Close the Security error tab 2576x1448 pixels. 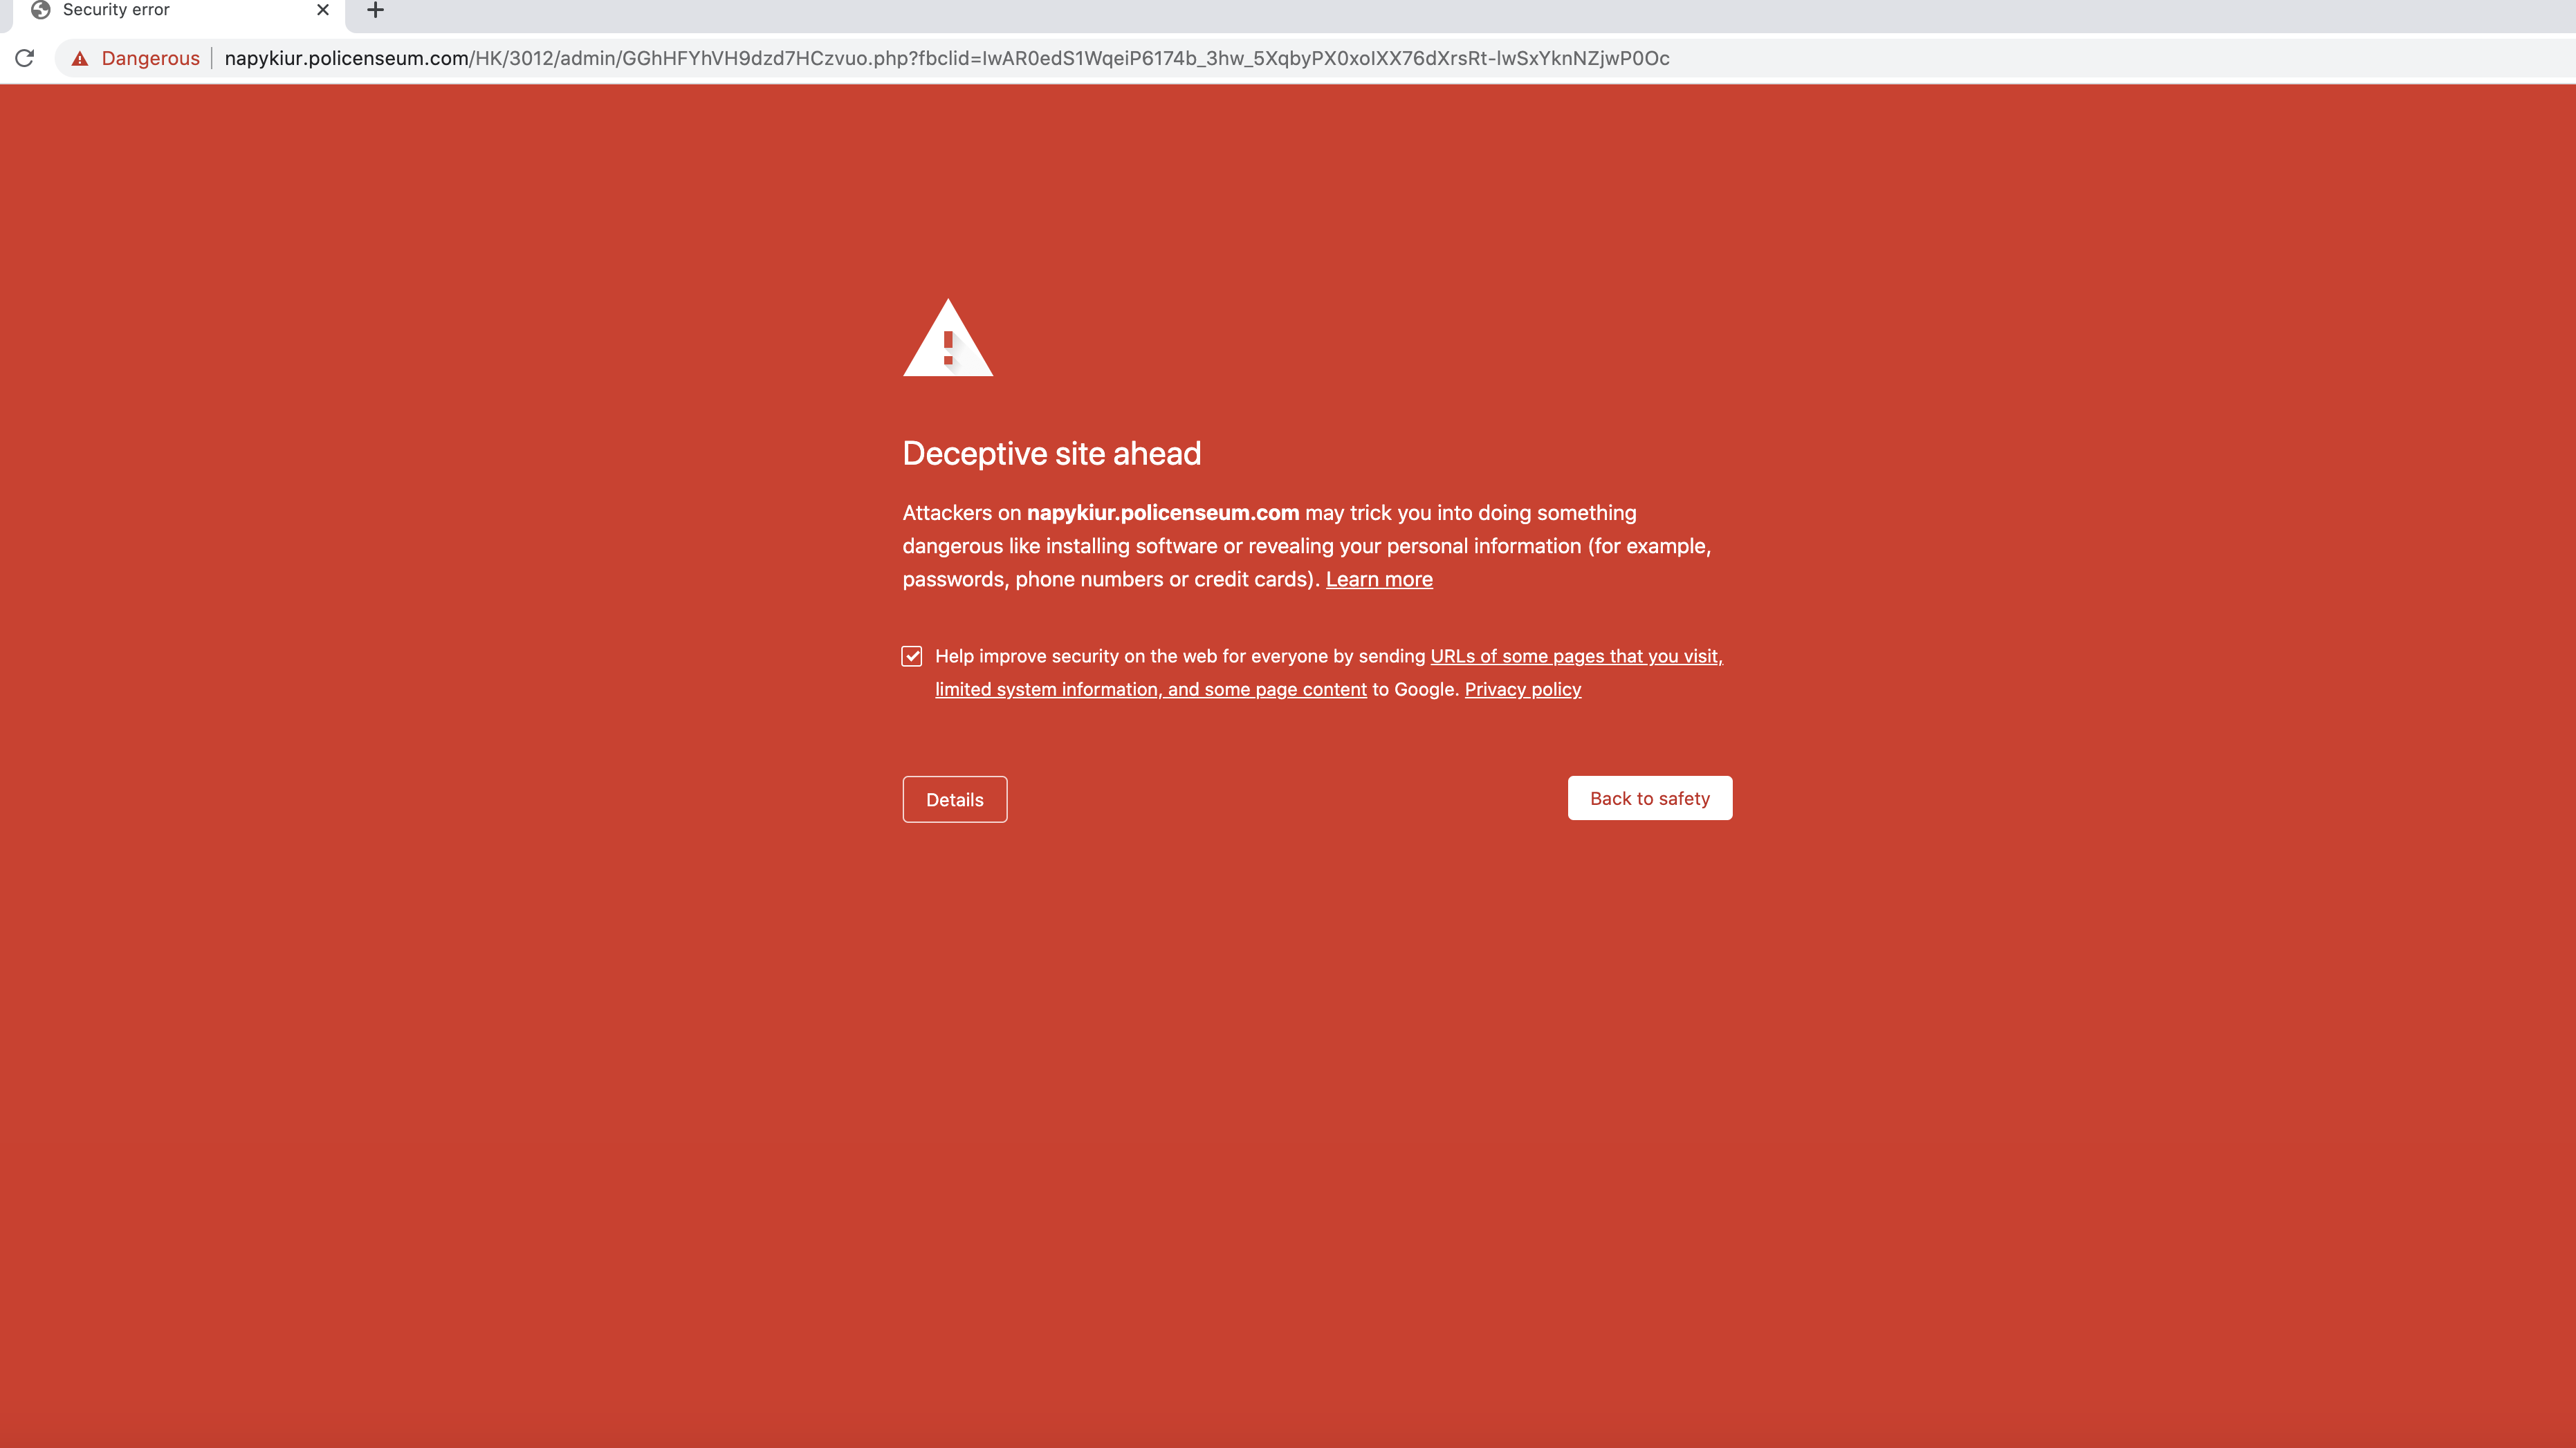(x=322, y=10)
